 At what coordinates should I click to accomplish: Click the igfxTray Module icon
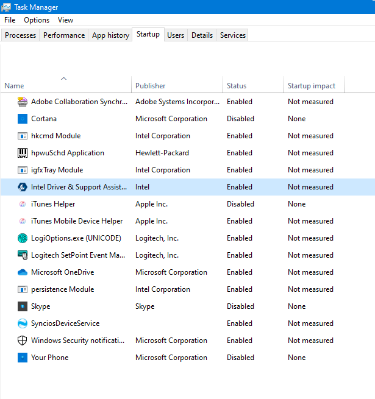tap(23, 170)
